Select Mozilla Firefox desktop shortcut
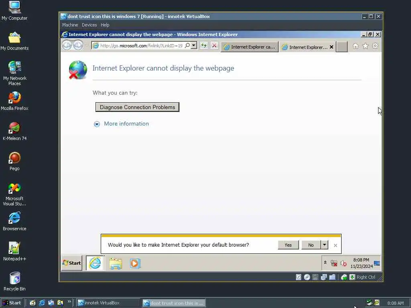Image resolution: width=411 pixels, height=308 pixels. (x=15, y=101)
